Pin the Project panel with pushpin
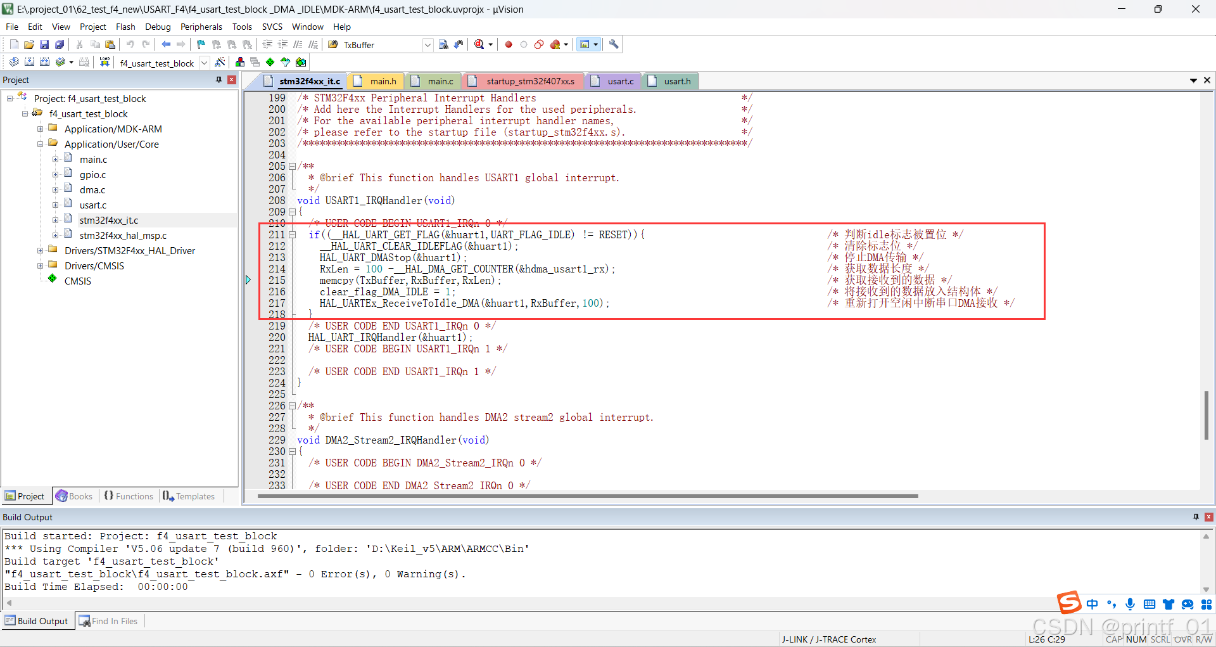Image resolution: width=1216 pixels, height=647 pixels. click(219, 80)
